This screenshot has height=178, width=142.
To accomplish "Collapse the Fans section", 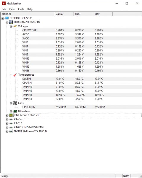I will (x=11, y=103).
